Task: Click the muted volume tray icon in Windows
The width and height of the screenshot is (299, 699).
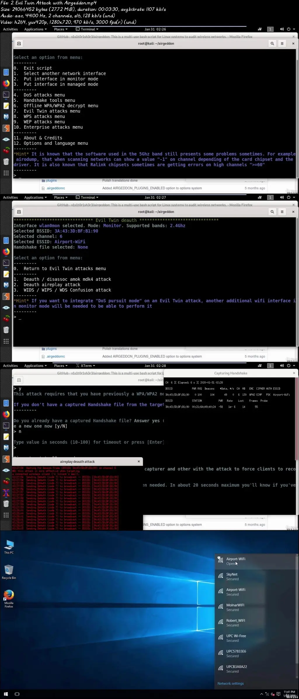Action: (x=273, y=694)
